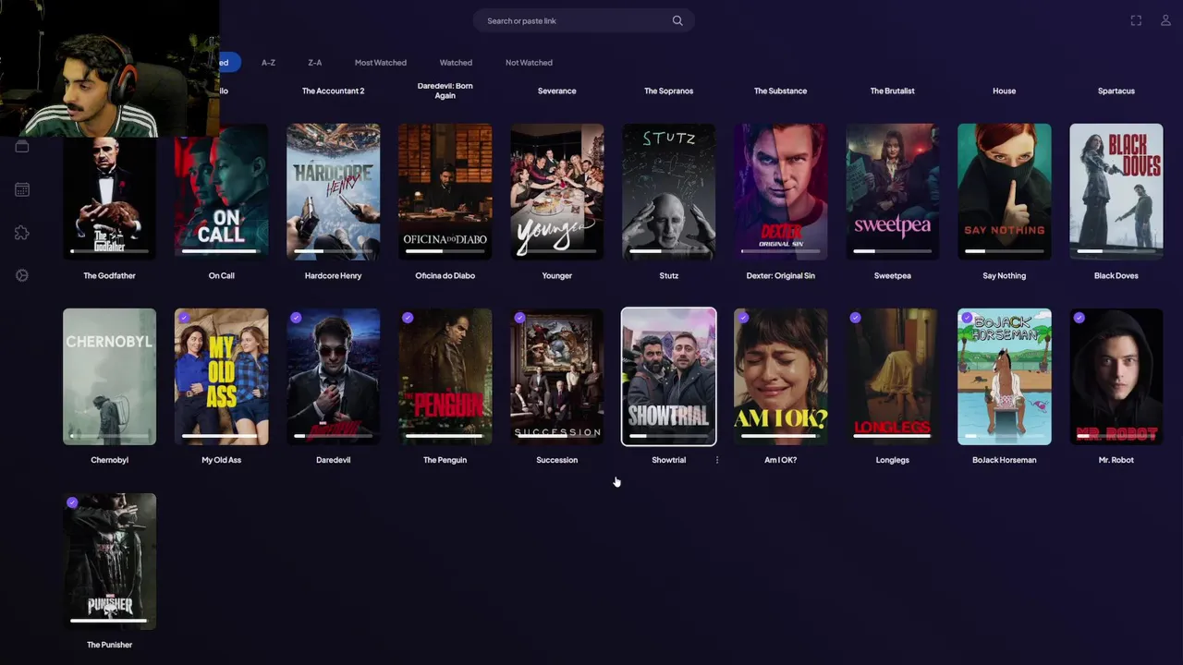Open the Black Doves poster
This screenshot has height=665, width=1183.
1116,192
